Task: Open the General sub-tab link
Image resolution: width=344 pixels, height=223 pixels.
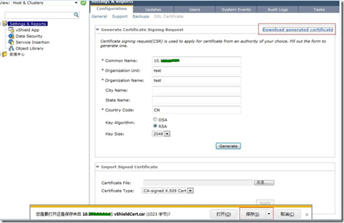Action: tap(99, 16)
